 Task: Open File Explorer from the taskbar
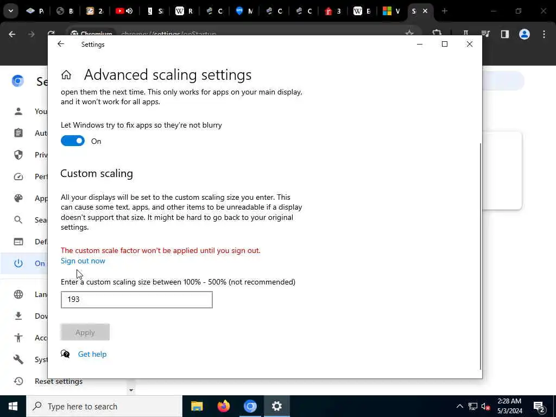pyautogui.click(x=197, y=406)
